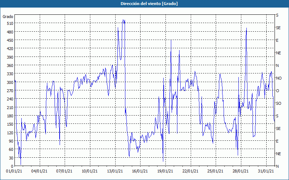Click the 480 y-axis value
289x180 pixels.
(x=10, y=32)
